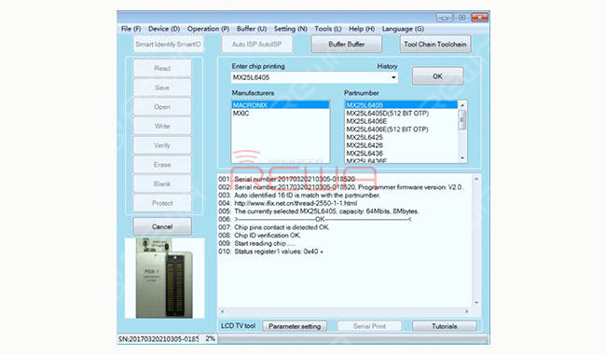Image resolution: width=606 pixels, height=354 pixels.
Task: Click log line 'Status register1 values: 0x40'
Action: [278, 252]
